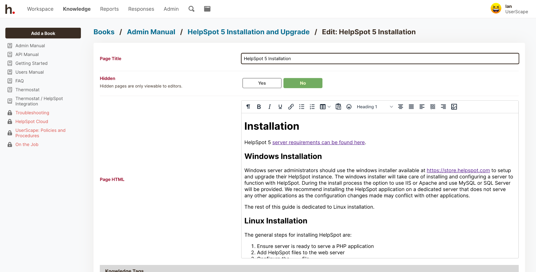Open the Getting Started book
The height and width of the screenshot is (272, 536).
[31, 63]
